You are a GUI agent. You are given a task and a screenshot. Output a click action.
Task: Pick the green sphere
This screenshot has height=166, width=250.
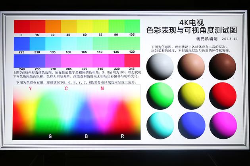click(x=160, y=96)
